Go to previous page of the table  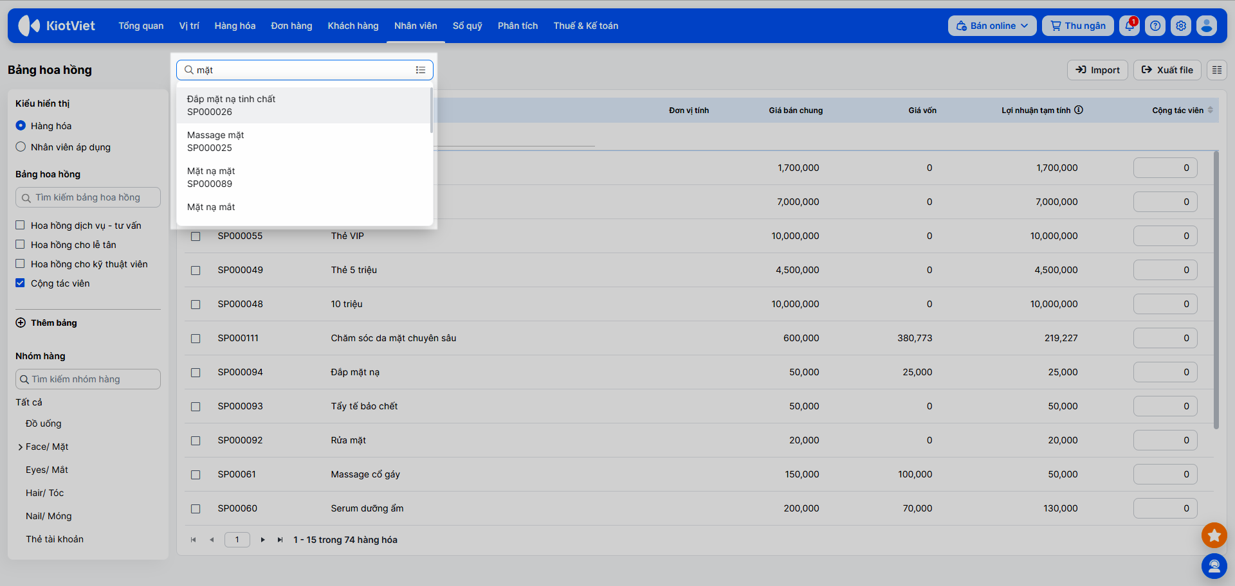212,540
